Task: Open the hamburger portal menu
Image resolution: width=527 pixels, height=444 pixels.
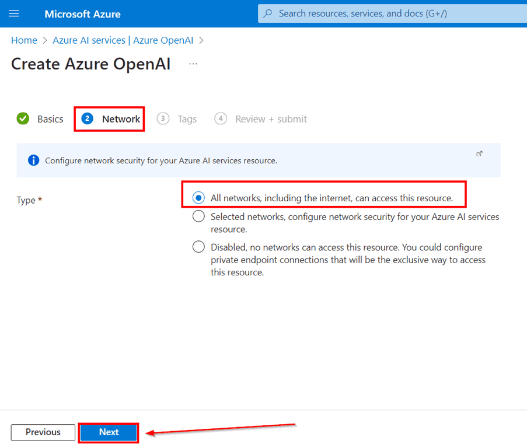Action: pyautogui.click(x=14, y=13)
